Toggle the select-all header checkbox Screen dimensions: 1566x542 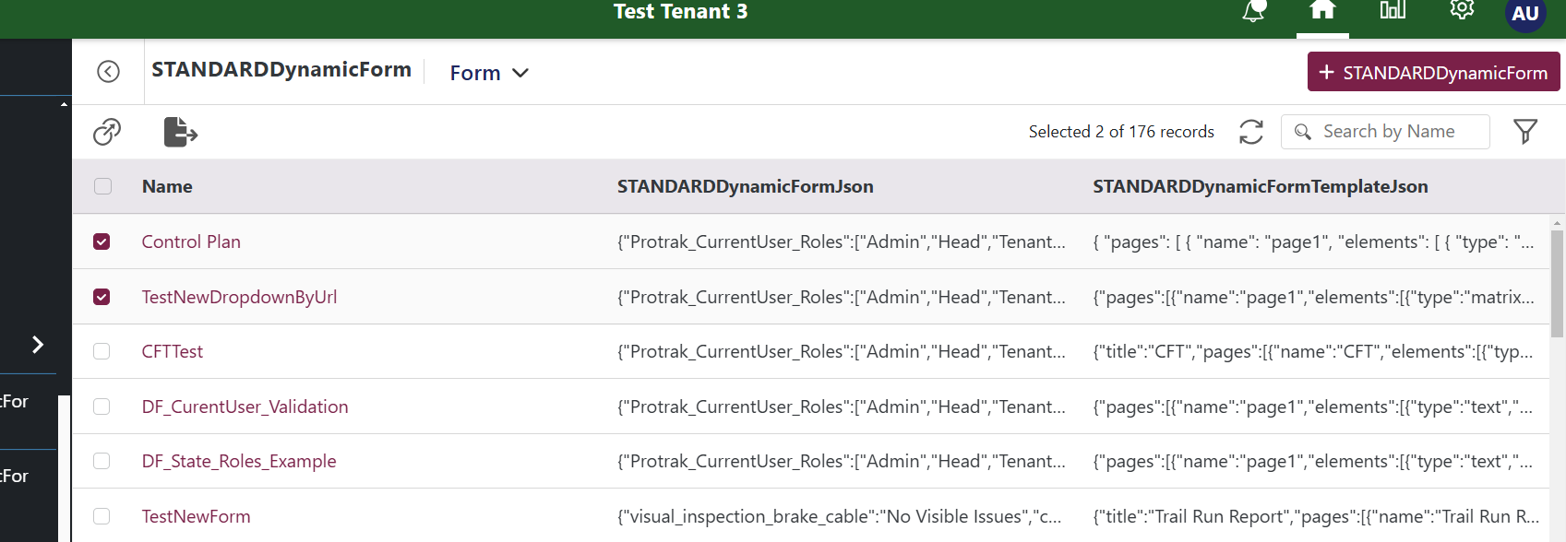pyautogui.click(x=103, y=186)
